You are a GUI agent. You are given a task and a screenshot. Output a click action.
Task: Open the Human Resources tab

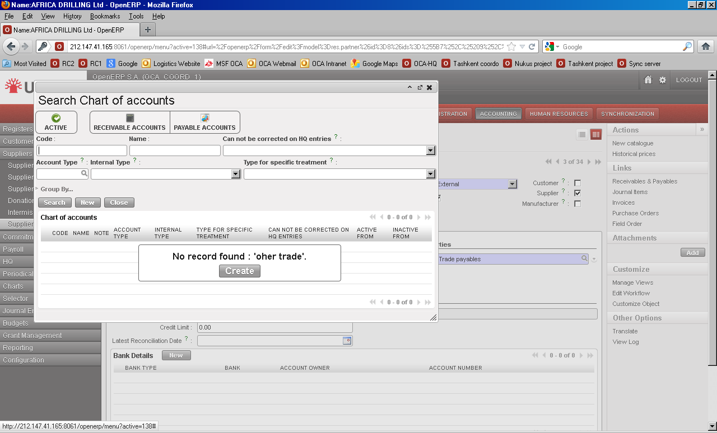click(x=558, y=114)
